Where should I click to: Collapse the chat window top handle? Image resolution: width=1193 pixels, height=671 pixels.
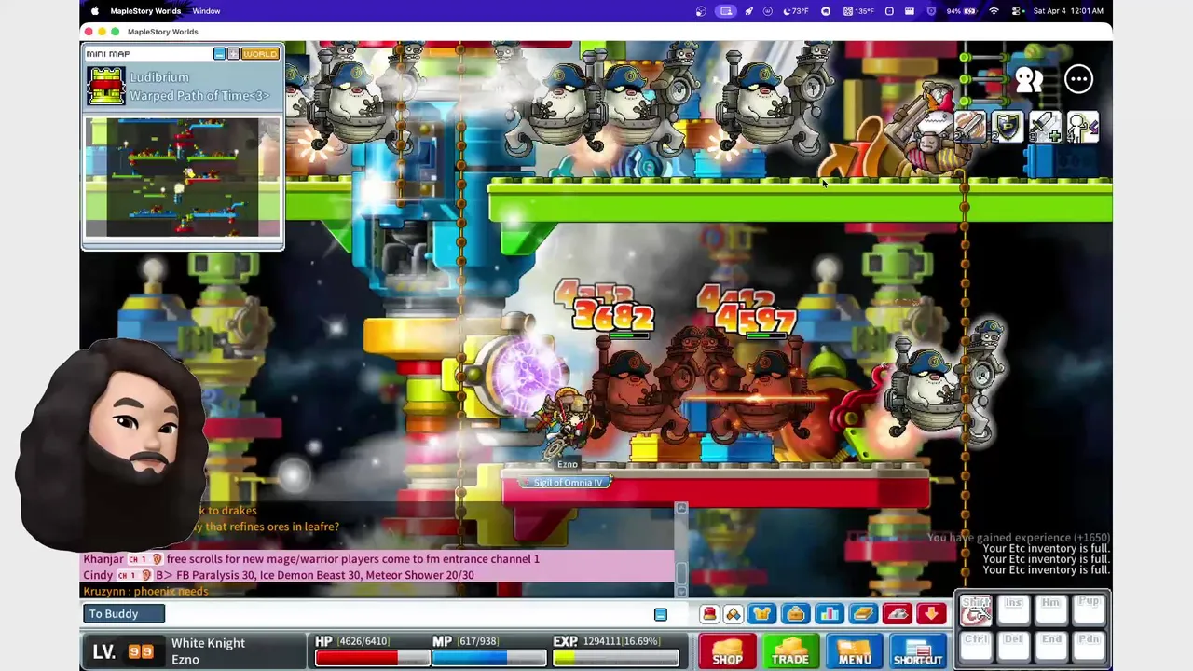pos(681,507)
